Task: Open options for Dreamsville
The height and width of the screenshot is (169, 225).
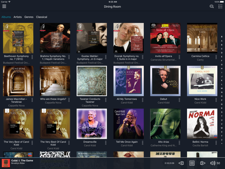Action: tap(106, 143)
